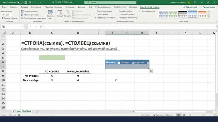Switch to the Данные tab
218x122 pixels.
pyautogui.click(x=81, y=7)
